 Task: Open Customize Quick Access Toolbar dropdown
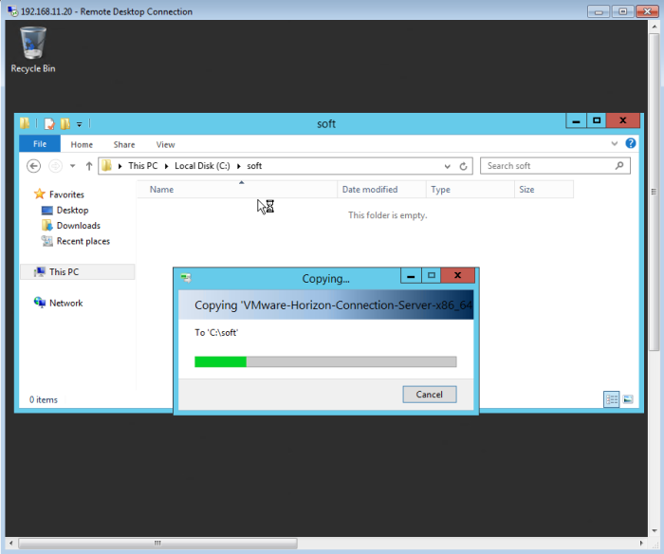click(x=80, y=124)
